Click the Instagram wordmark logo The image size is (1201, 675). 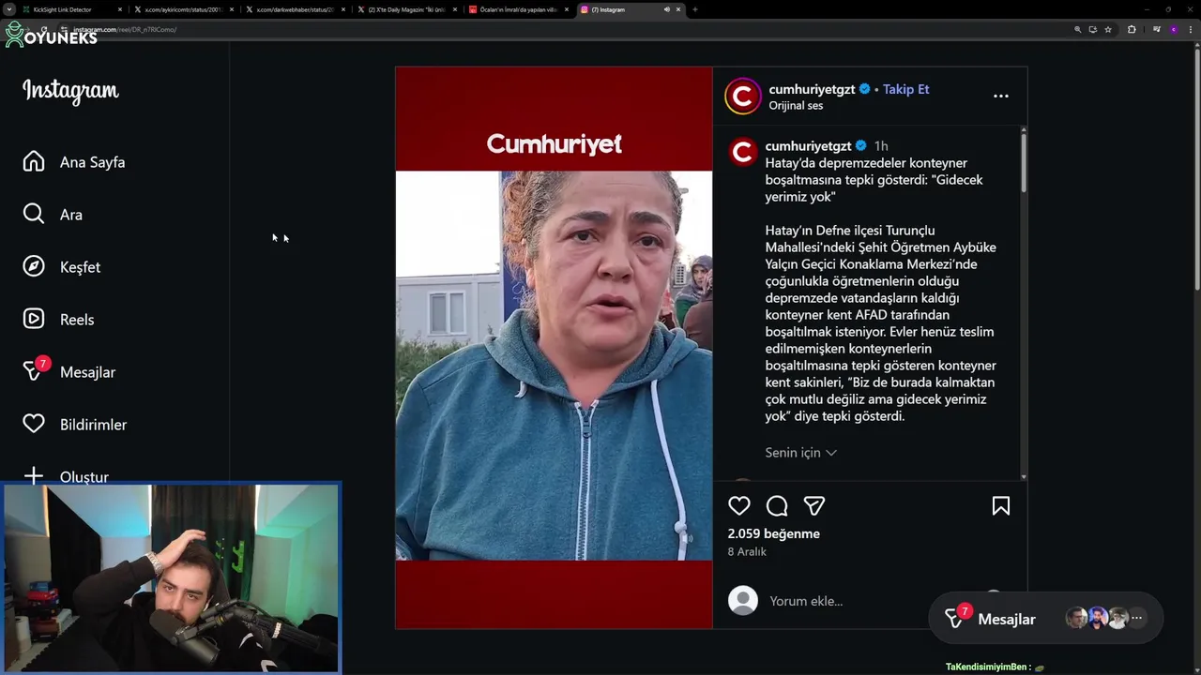click(x=70, y=91)
